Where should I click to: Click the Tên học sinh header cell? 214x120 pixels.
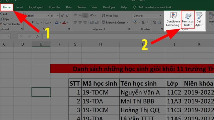coord(143,83)
